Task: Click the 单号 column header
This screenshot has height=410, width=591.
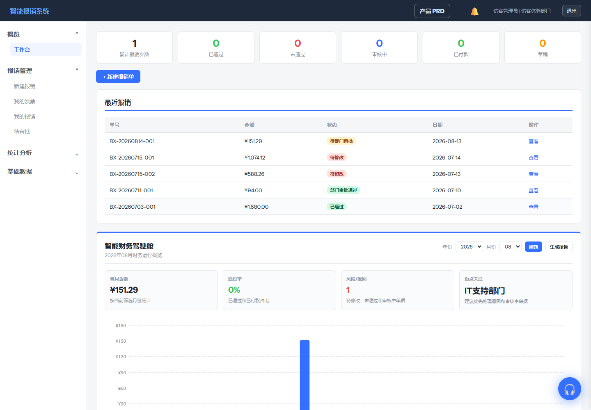Action: point(115,125)
